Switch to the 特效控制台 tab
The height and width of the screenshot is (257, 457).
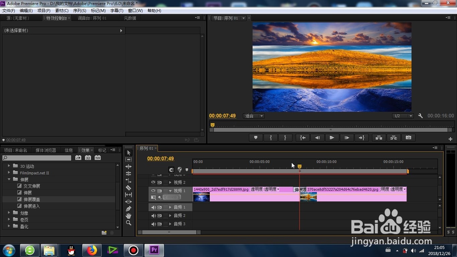point(57,18)
